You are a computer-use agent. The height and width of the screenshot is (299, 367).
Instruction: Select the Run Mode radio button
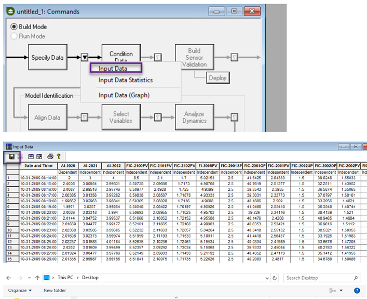pos(14,36)
